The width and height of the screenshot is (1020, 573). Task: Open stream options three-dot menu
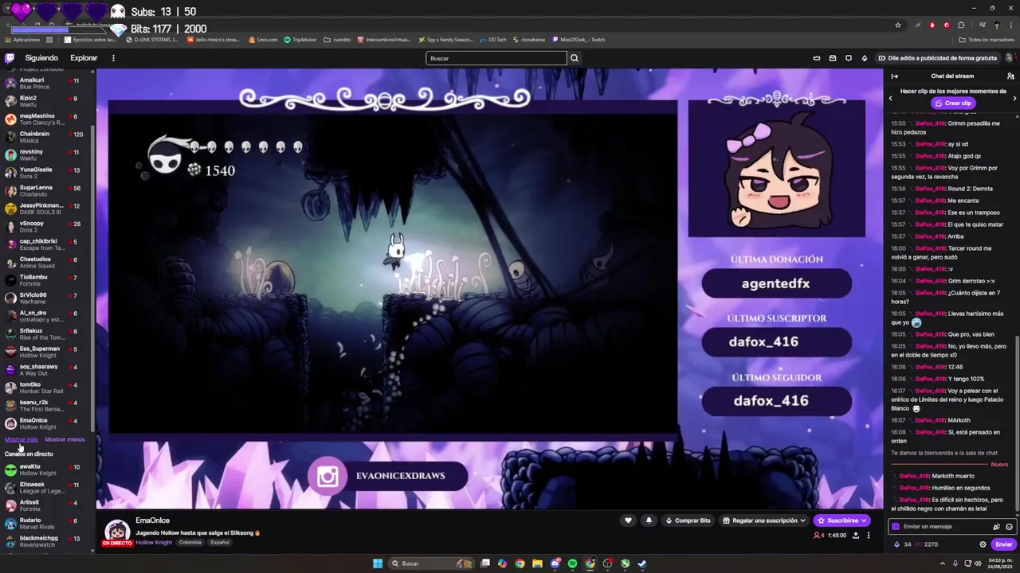point(869,536)
